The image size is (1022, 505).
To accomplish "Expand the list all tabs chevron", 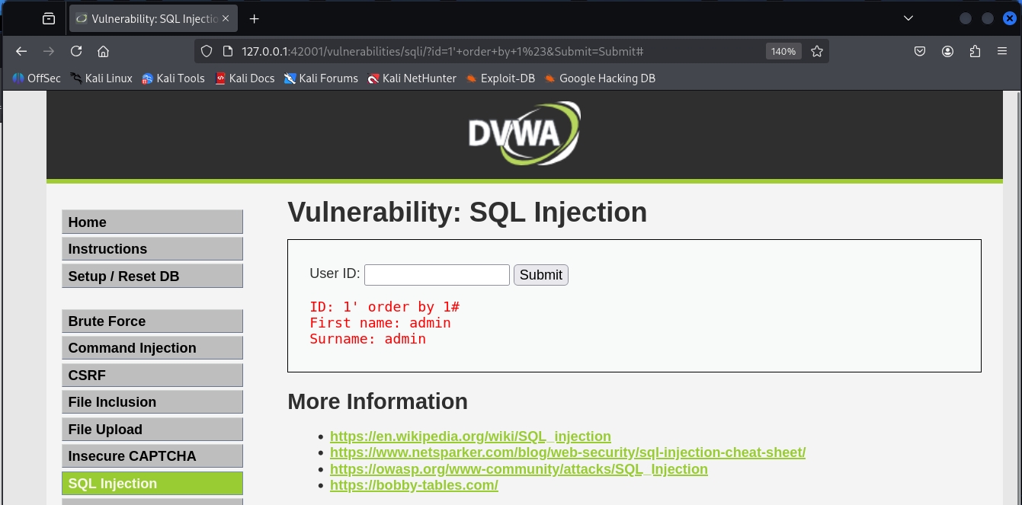I will click(908, 18).
